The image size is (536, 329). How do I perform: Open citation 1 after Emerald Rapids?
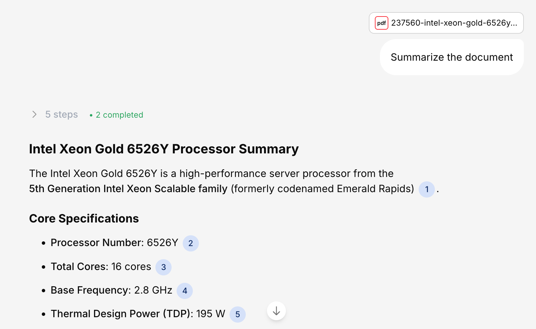[x=427, y=189]
